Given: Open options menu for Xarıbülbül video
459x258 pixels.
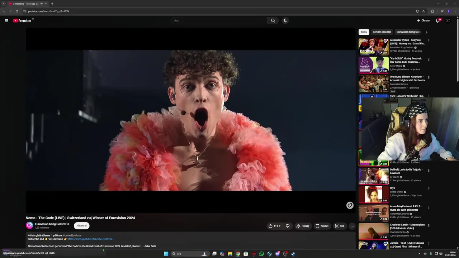Looking at the screenshot, I should coord(429,59).
